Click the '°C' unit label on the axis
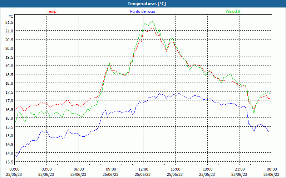The image size is (286, 178). point(11,16)
